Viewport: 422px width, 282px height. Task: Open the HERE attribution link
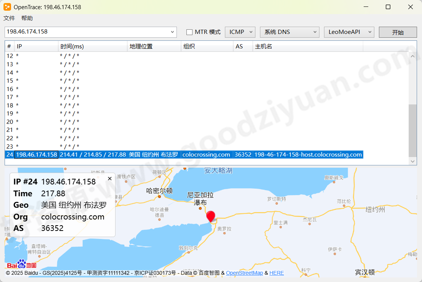(276, 273)
